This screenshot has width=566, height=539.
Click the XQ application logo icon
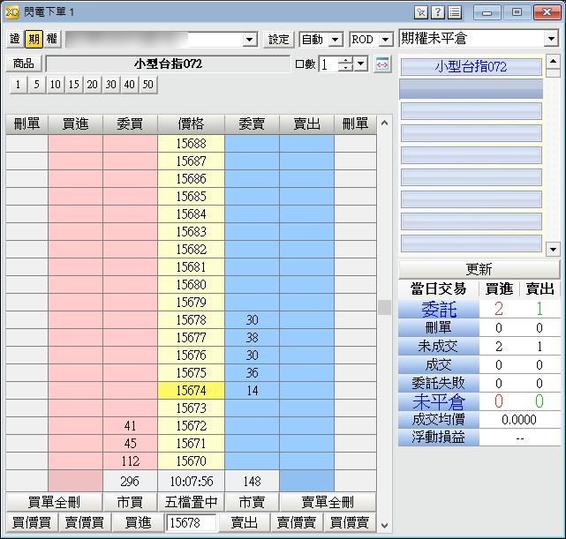[x=11, y=12]
